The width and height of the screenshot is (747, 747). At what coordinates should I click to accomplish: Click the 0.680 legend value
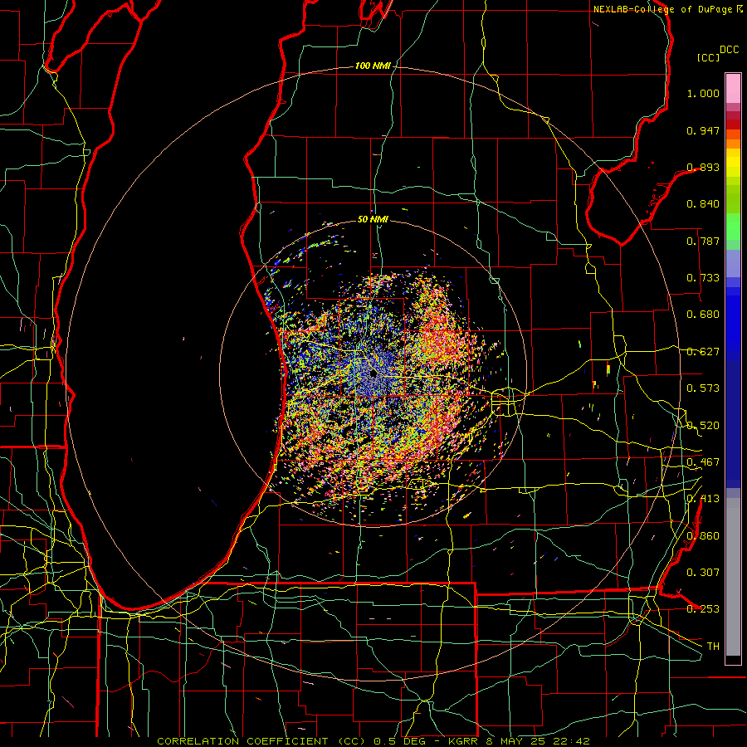703,315
